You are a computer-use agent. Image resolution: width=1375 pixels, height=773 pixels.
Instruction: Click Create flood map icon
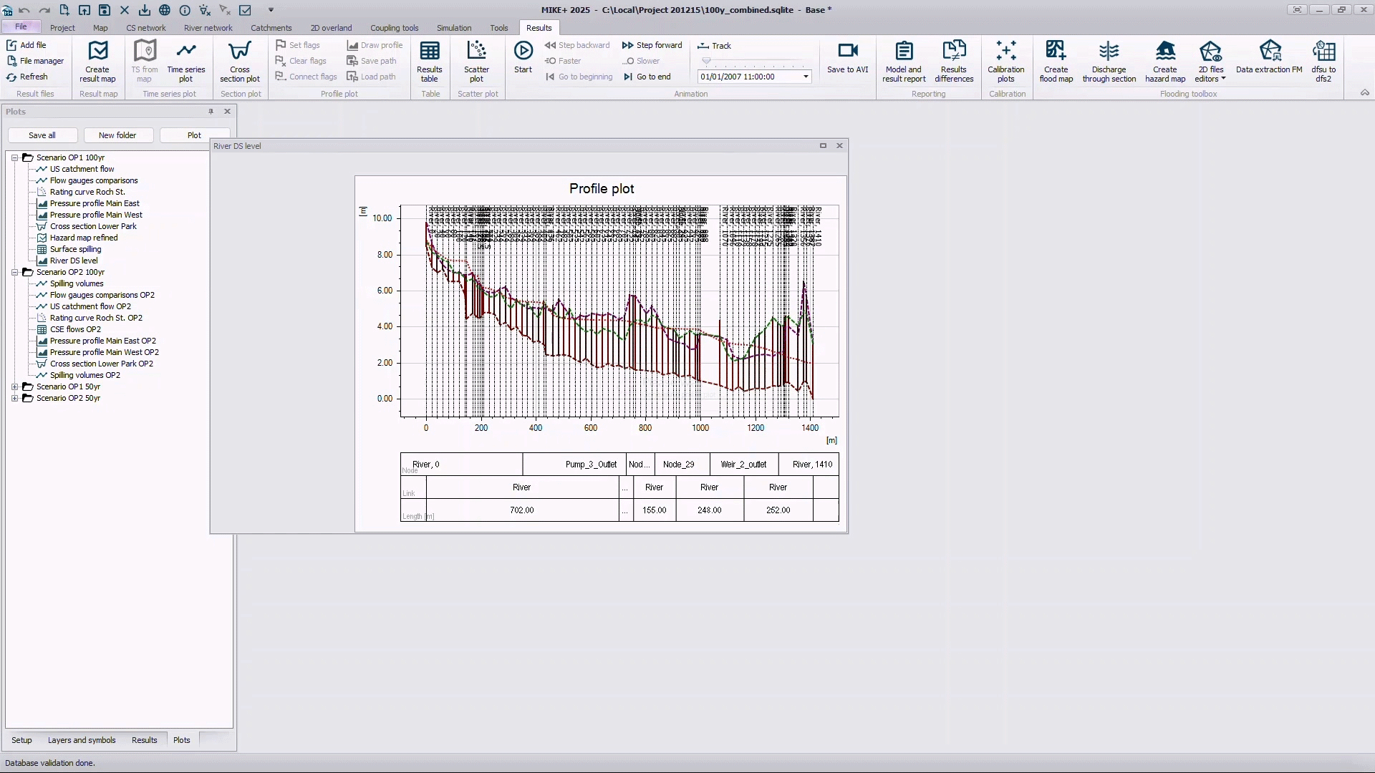coord(1056,51)
